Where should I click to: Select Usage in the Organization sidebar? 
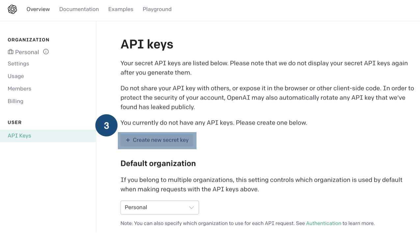point(15,76)
